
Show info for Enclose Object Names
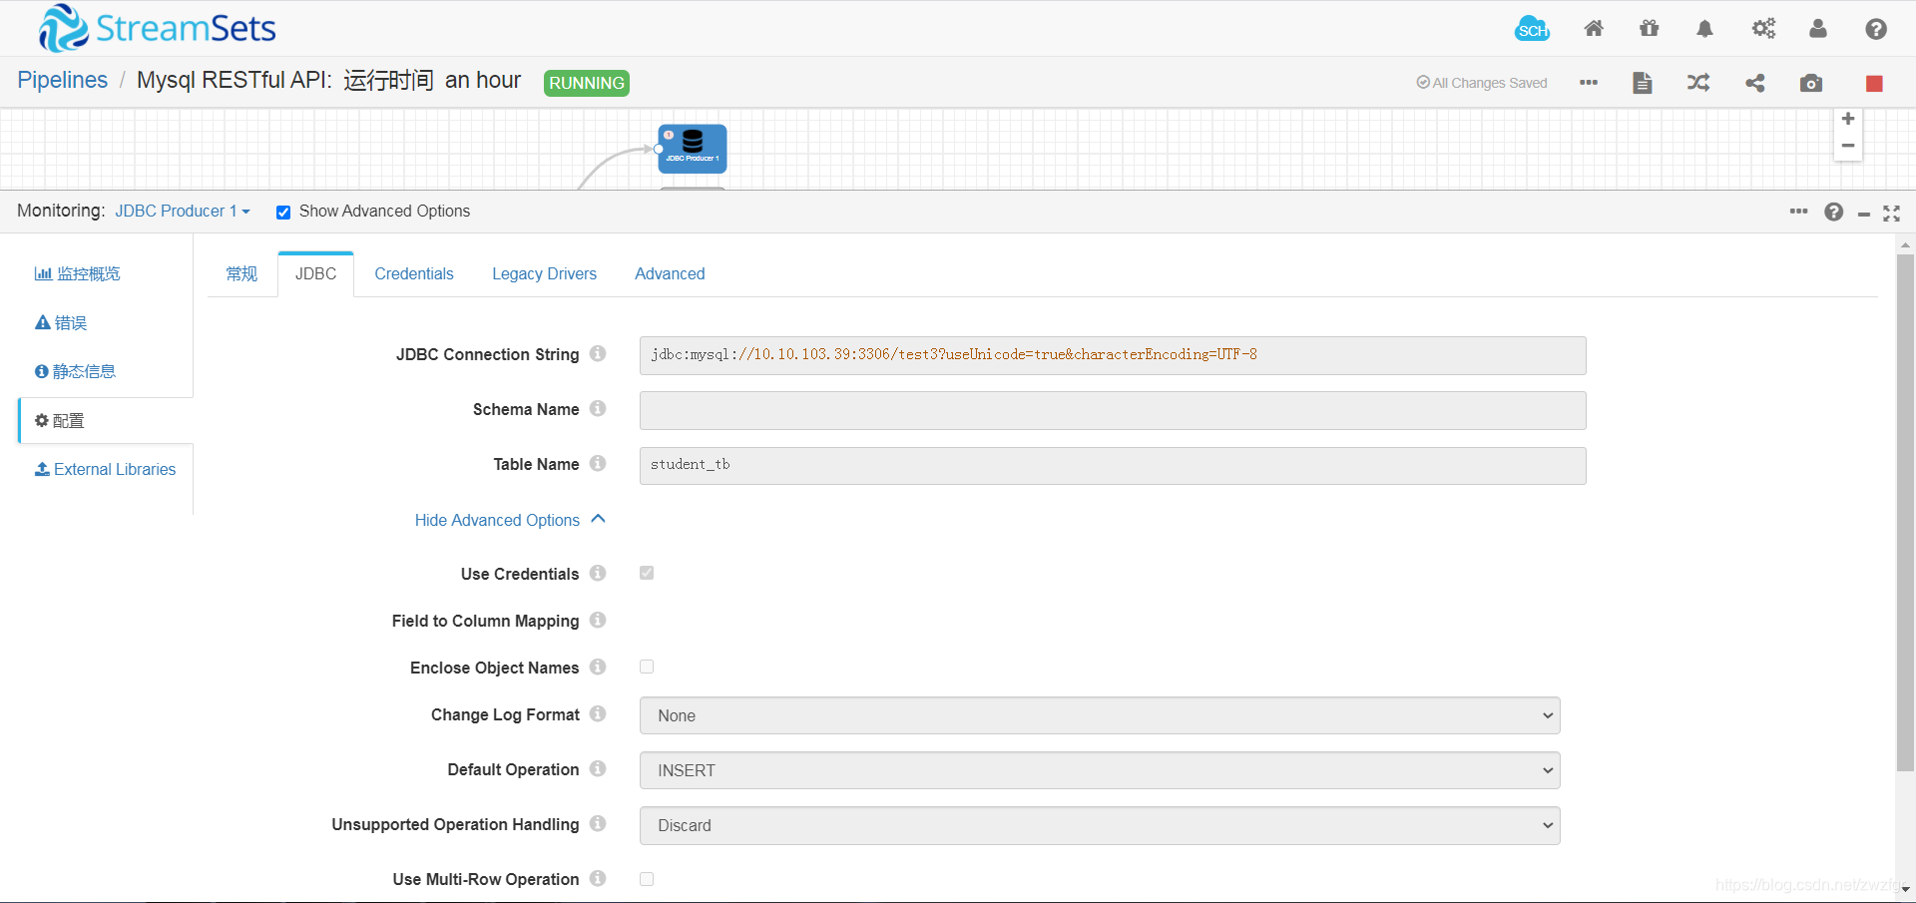598,667
